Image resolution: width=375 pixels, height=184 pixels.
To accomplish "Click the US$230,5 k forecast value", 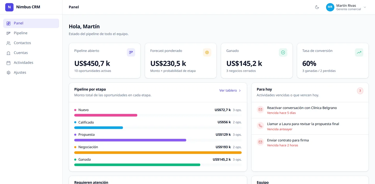I will [x=168, y=64].
